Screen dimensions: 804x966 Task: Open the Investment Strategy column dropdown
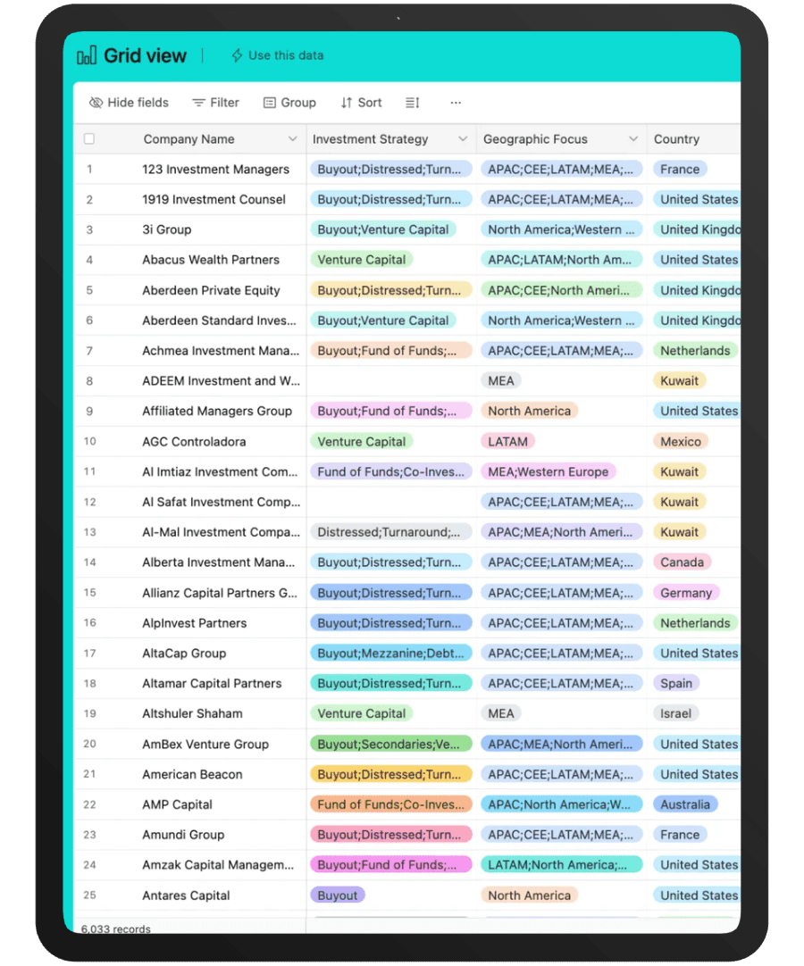463,139
